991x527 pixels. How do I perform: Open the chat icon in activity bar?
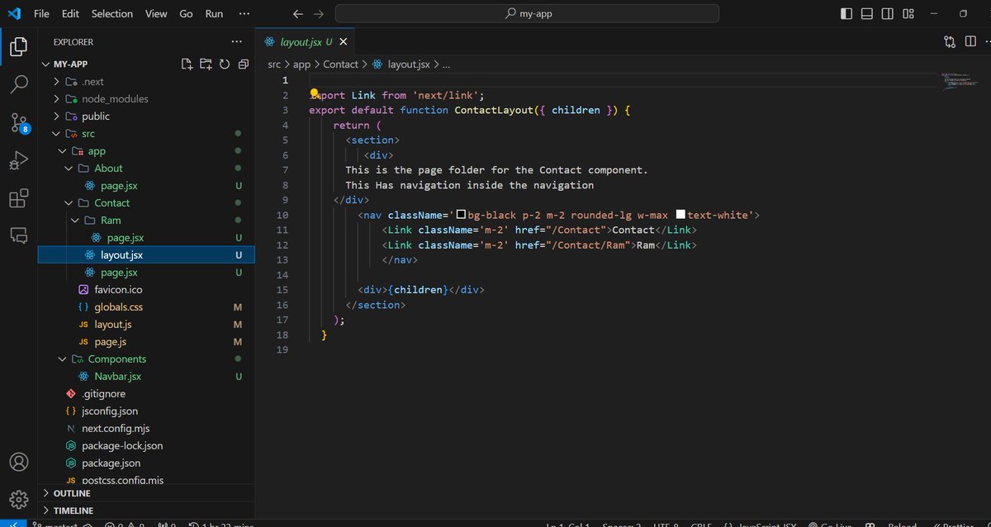point(18,235)
